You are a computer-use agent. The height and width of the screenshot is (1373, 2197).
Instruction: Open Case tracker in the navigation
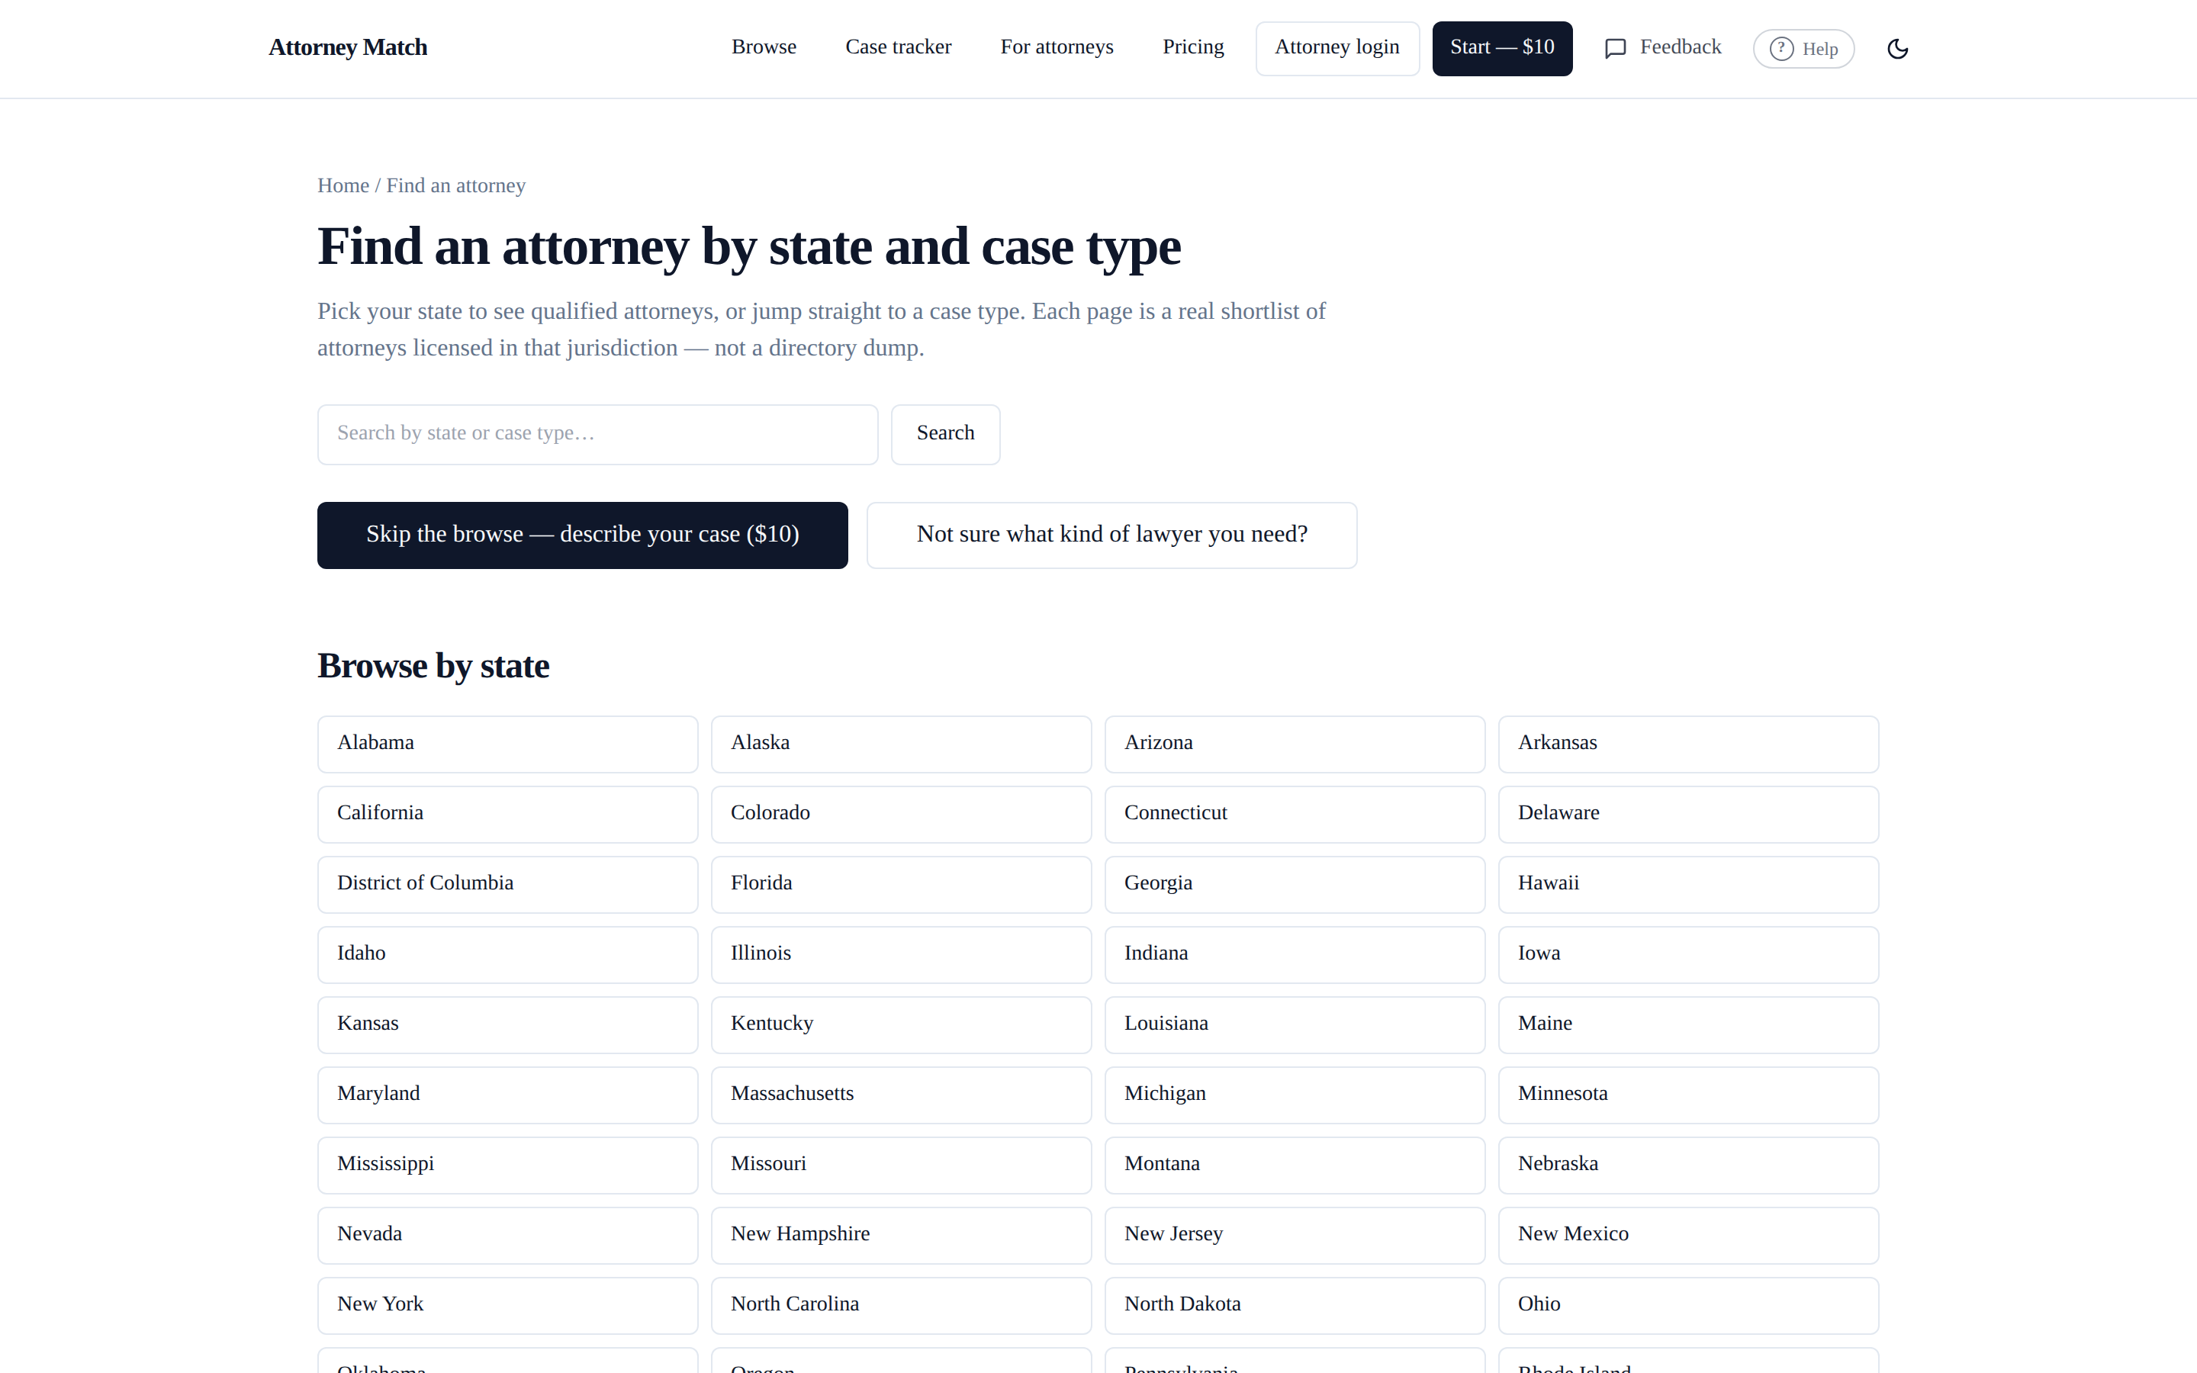[898, 47]
